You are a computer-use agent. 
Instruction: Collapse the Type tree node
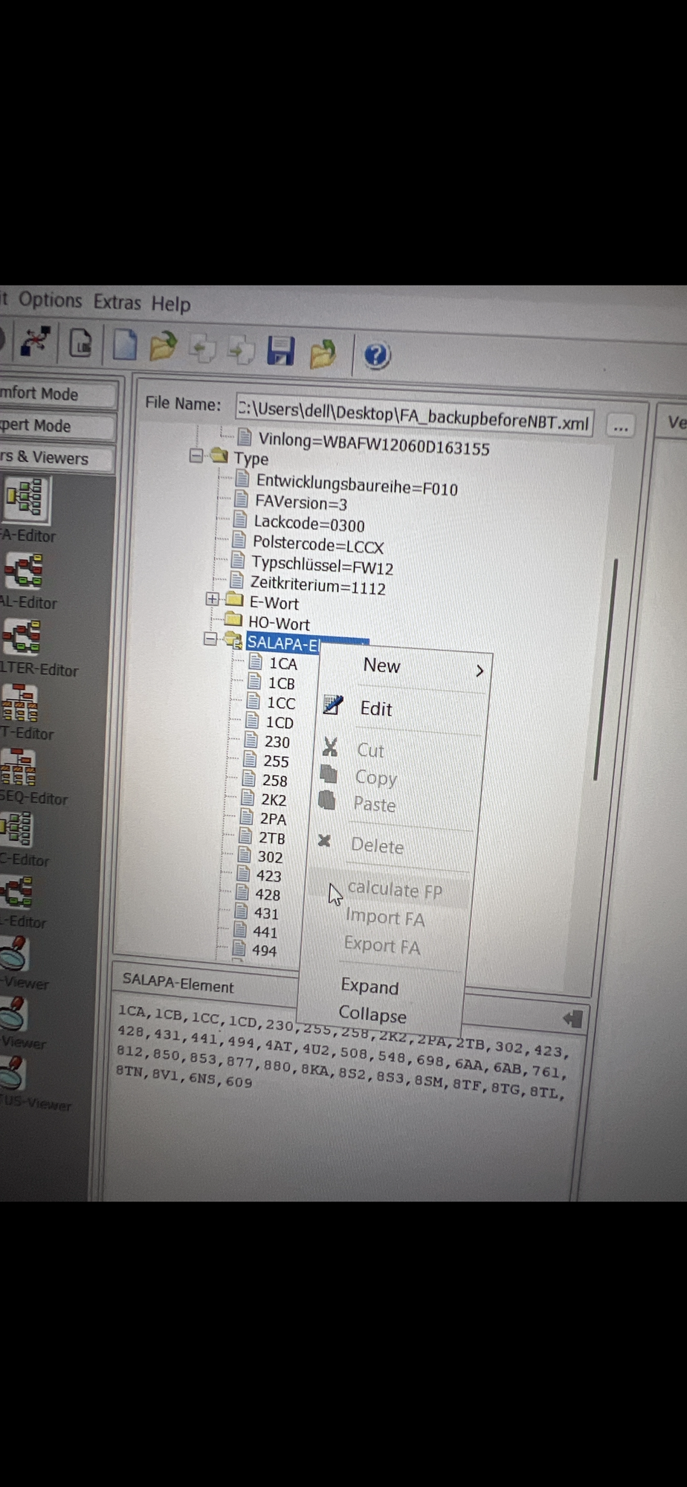click(x=196, y=455)
